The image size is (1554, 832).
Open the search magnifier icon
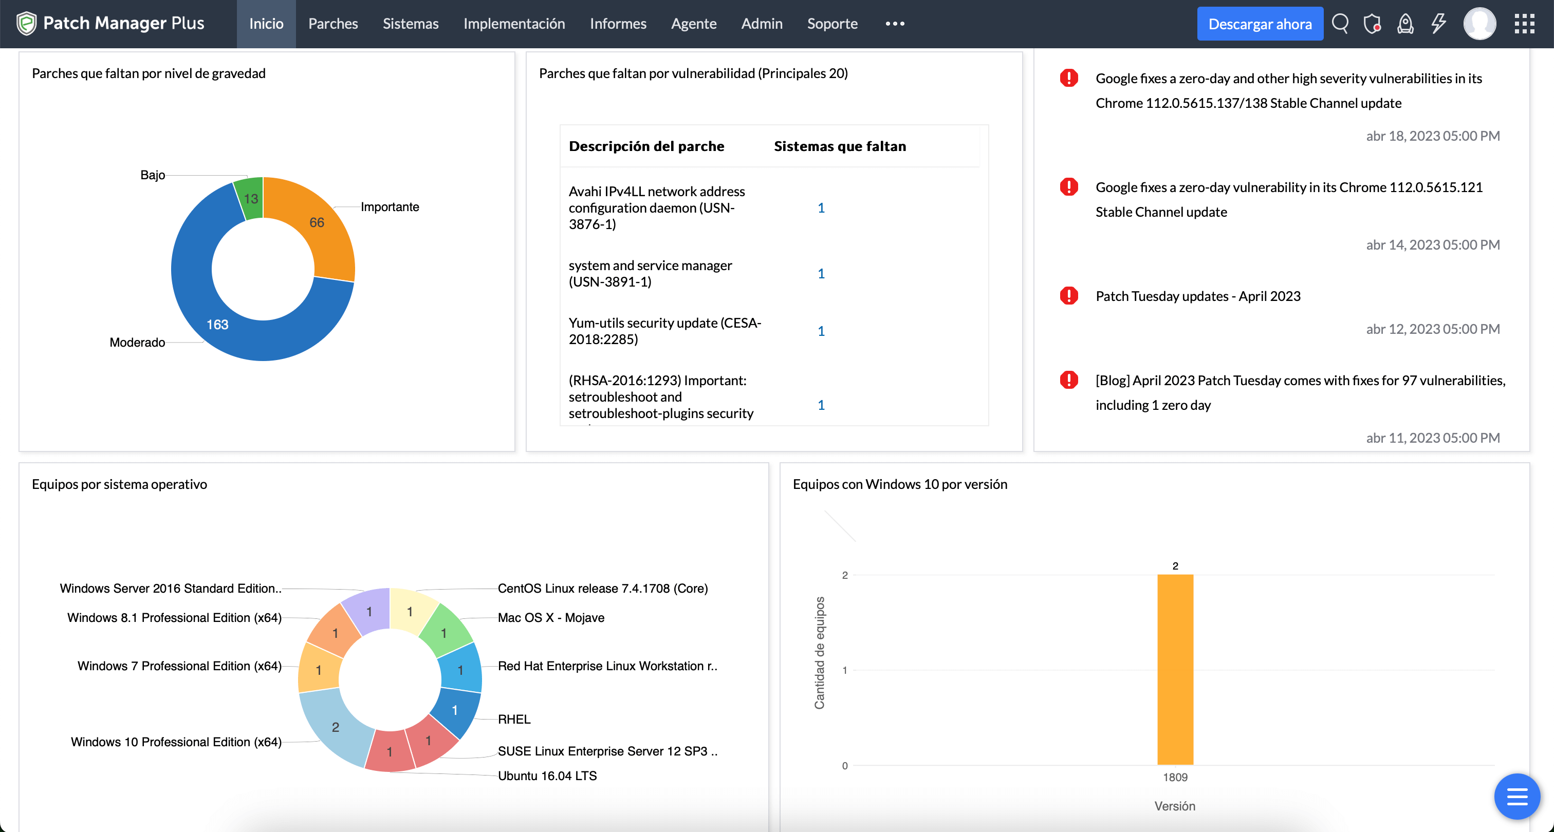click(x=1340, y=24)
